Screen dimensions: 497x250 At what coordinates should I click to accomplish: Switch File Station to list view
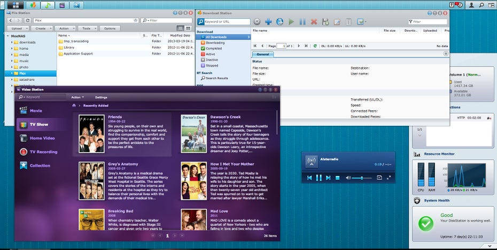point(180,28)
